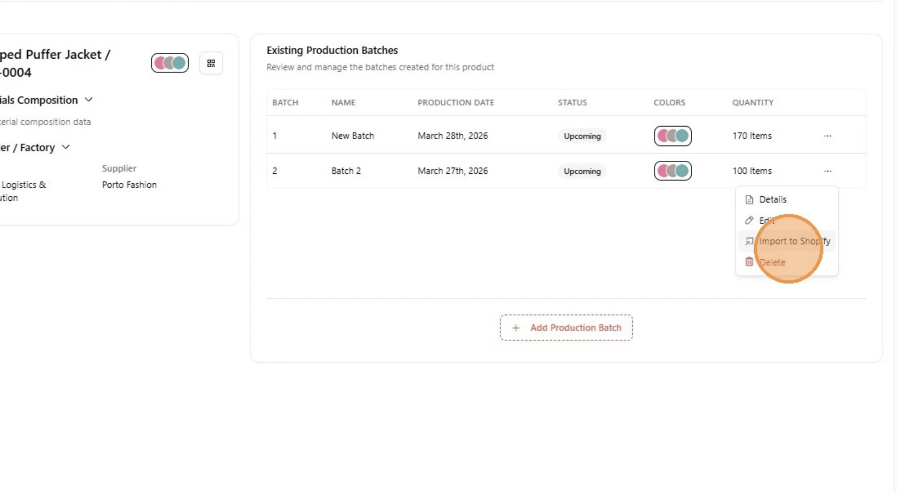Click the pencil icon for Edit

749,221
